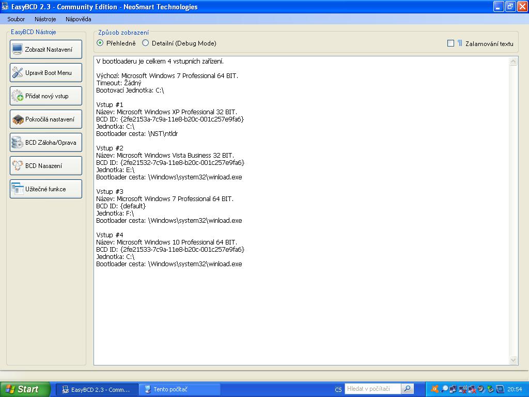Click the chip icon on Pokročilá nastavení
The image size is (529, 397).
pyautogui.click(x=18, y=119)
